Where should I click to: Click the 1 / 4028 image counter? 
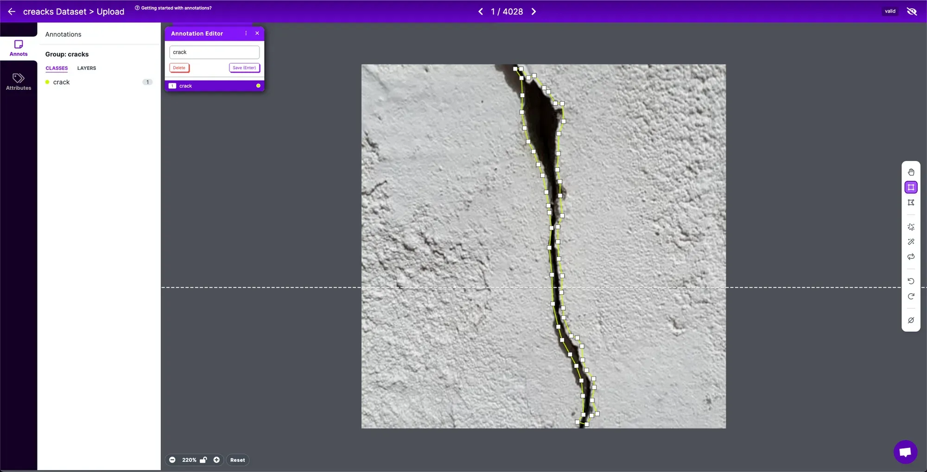[x=507, y=12]
